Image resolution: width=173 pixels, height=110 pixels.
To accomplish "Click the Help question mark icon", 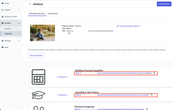I will point(3,47).
